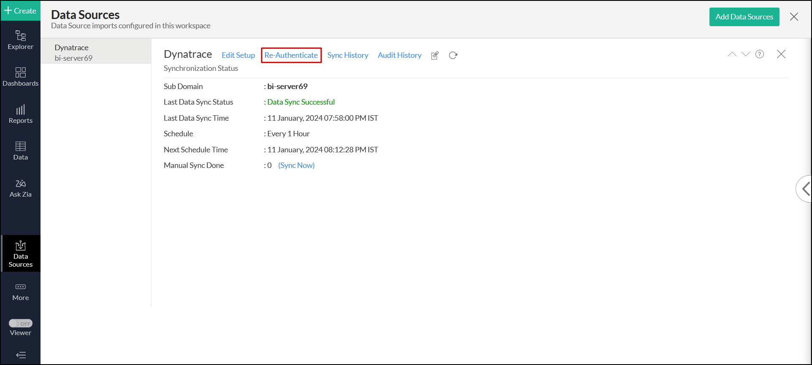Toggle the Viewer mode switch

point(21,323)
